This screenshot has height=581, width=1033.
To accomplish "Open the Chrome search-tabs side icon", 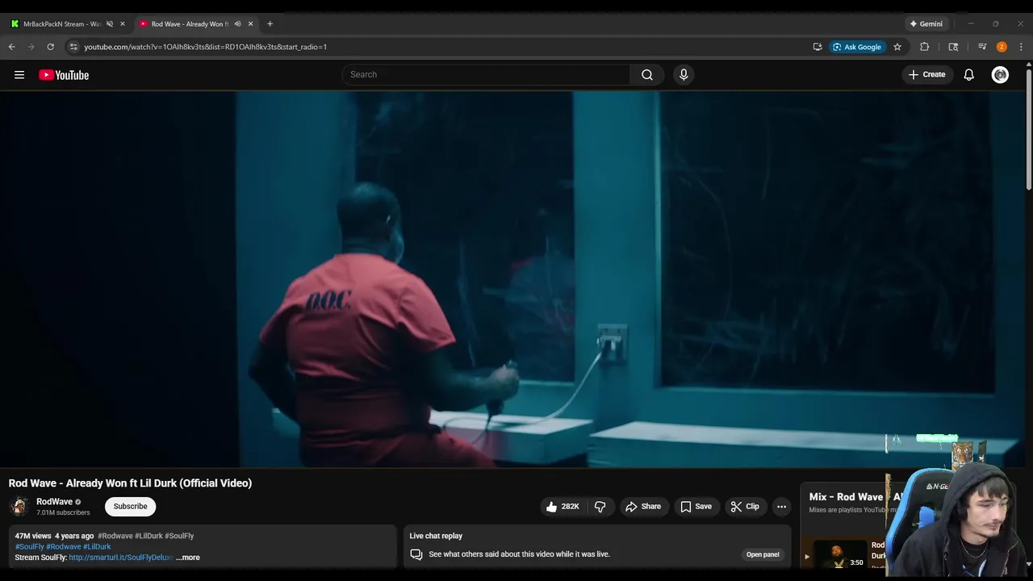I will (x=953, y=47).
